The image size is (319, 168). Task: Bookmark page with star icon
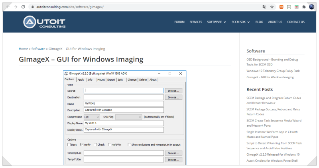pos(272,7)
